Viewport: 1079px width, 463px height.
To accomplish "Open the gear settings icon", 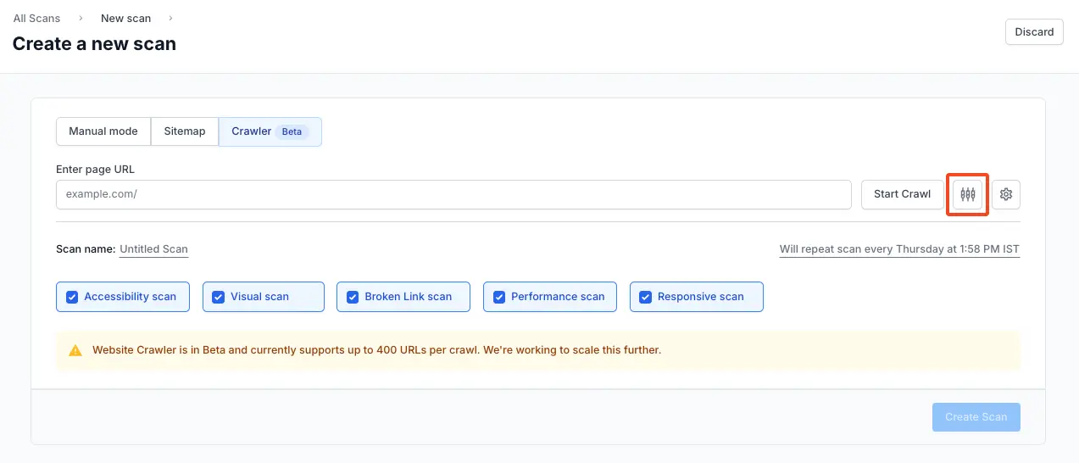I will [x=1006, y=194].
